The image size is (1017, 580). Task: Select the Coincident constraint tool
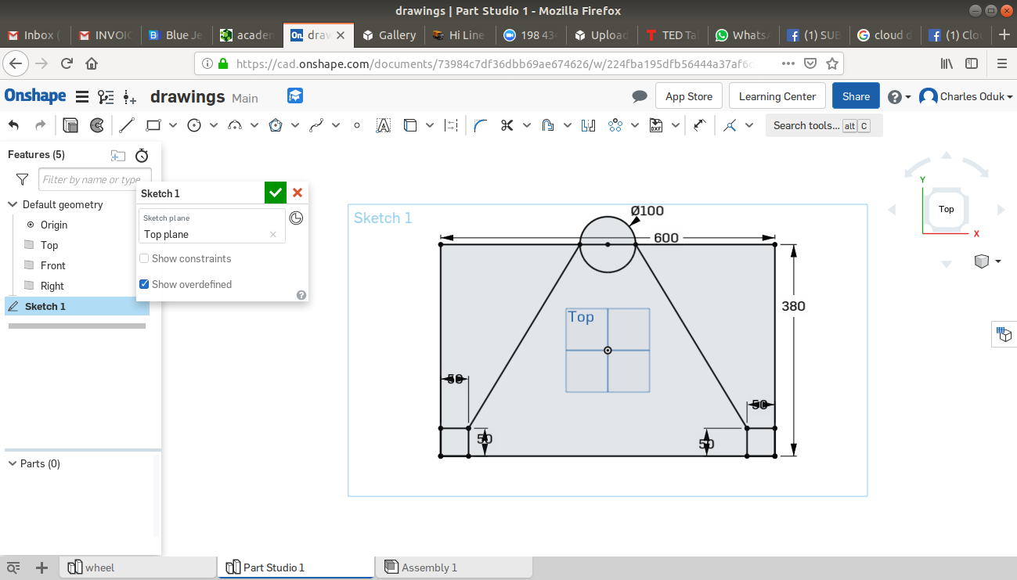pyautogui.click(x=730, y=125)
